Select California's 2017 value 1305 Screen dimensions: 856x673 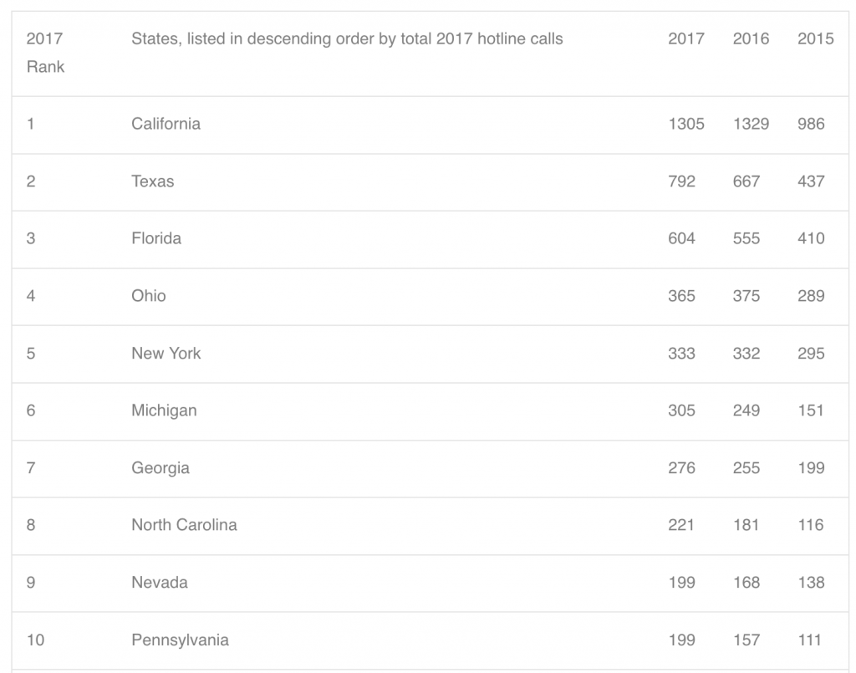686,124
